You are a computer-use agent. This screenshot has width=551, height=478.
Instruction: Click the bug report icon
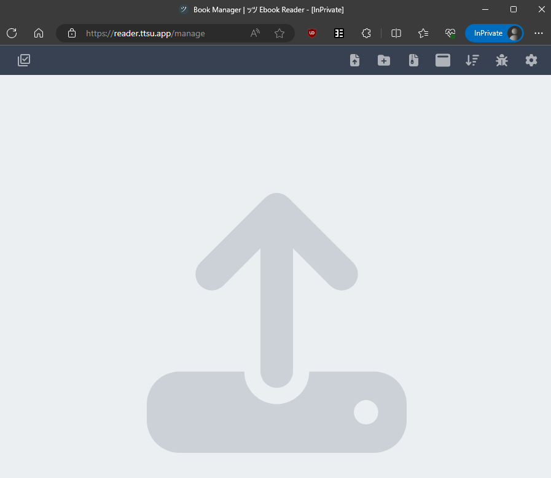click(x=502, y=60)
